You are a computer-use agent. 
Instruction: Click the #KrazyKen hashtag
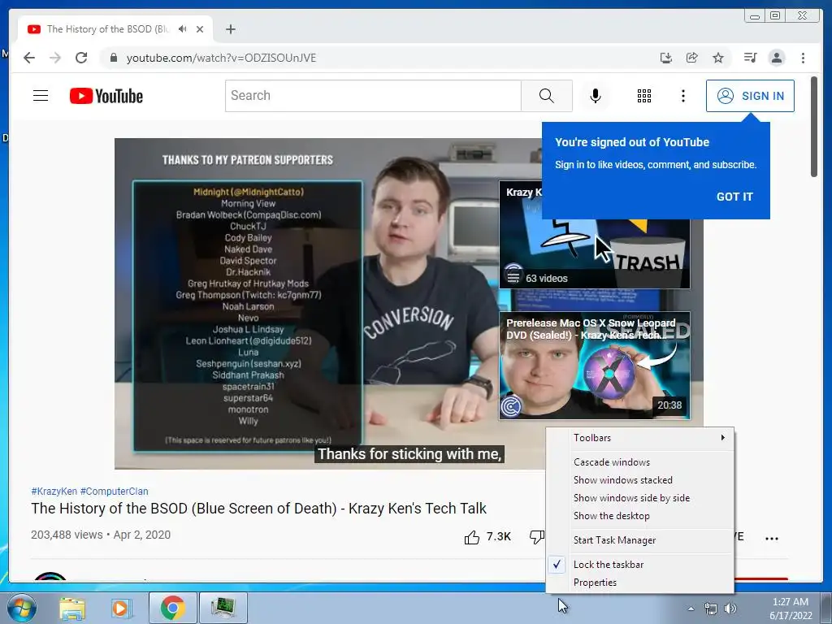54,492
